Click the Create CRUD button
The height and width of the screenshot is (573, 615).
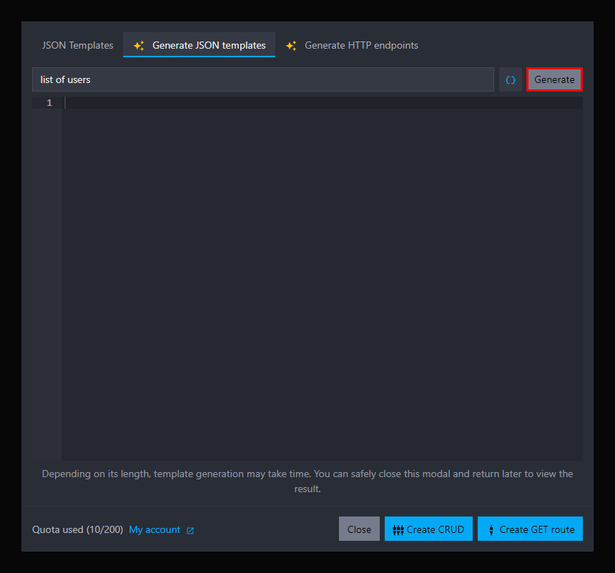point(428,529)
